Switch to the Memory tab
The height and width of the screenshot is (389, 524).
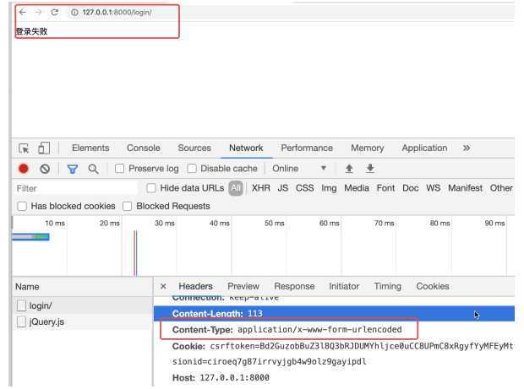point(368,148)
